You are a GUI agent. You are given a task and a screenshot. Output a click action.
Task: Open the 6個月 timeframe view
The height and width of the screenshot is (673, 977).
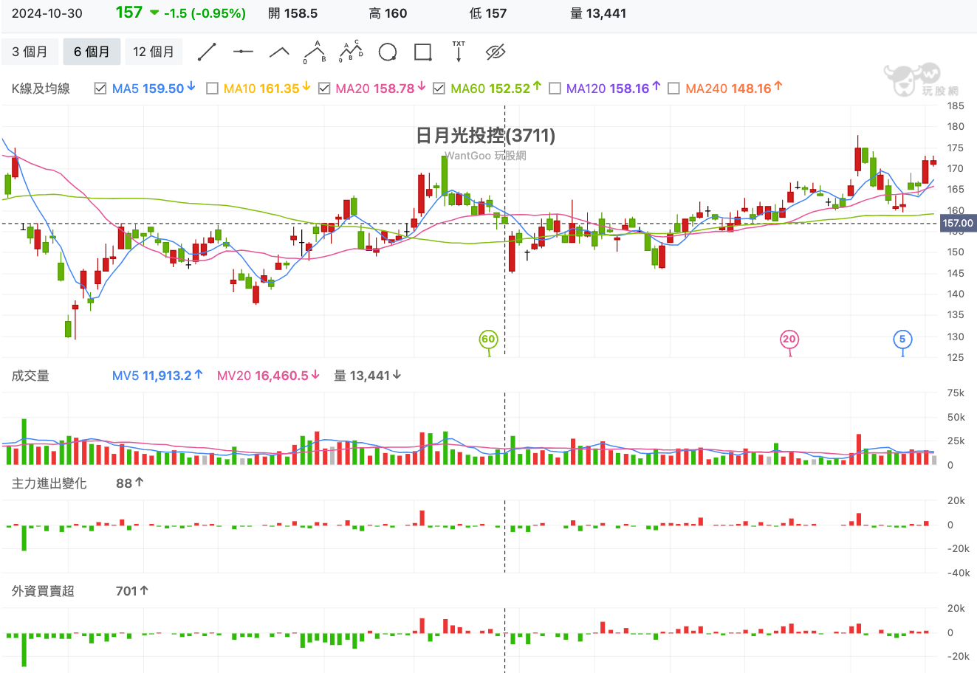92,52
